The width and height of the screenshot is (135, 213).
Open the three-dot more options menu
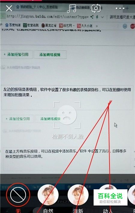120,8
